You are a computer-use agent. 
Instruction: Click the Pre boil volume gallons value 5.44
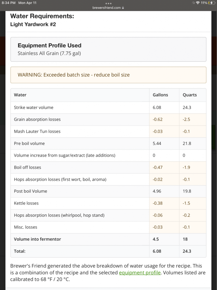point(157,143)
